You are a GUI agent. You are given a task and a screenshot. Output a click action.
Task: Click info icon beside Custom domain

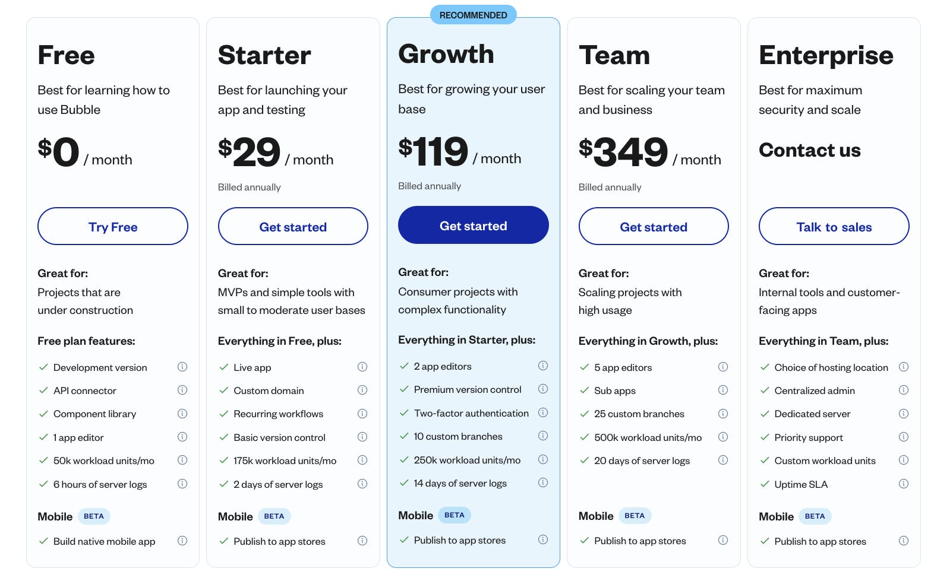(x=362, y=390)
